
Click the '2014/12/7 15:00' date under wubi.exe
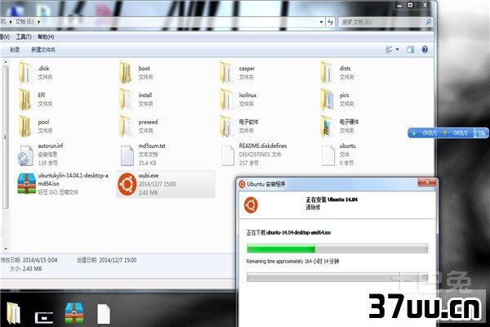(158, 184)
